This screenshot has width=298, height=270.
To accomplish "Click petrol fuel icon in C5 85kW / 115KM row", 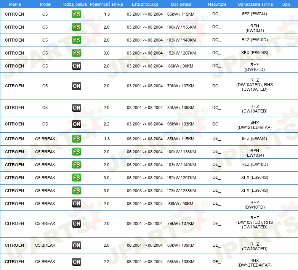I will (76, 14).
